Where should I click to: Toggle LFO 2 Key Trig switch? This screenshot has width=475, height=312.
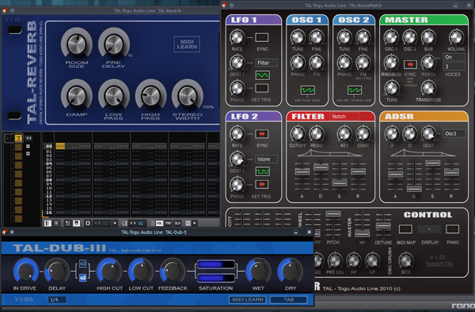(x=261, y=184)
